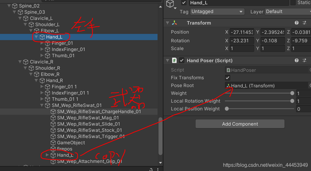Open Hand Poser help reference

[x=297, y=61]
